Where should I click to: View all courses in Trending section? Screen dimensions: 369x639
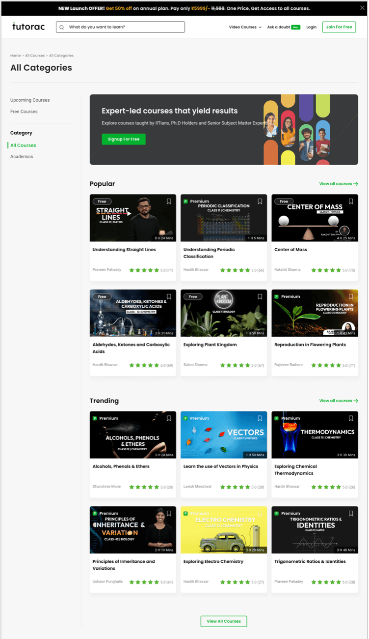(339, 401)
